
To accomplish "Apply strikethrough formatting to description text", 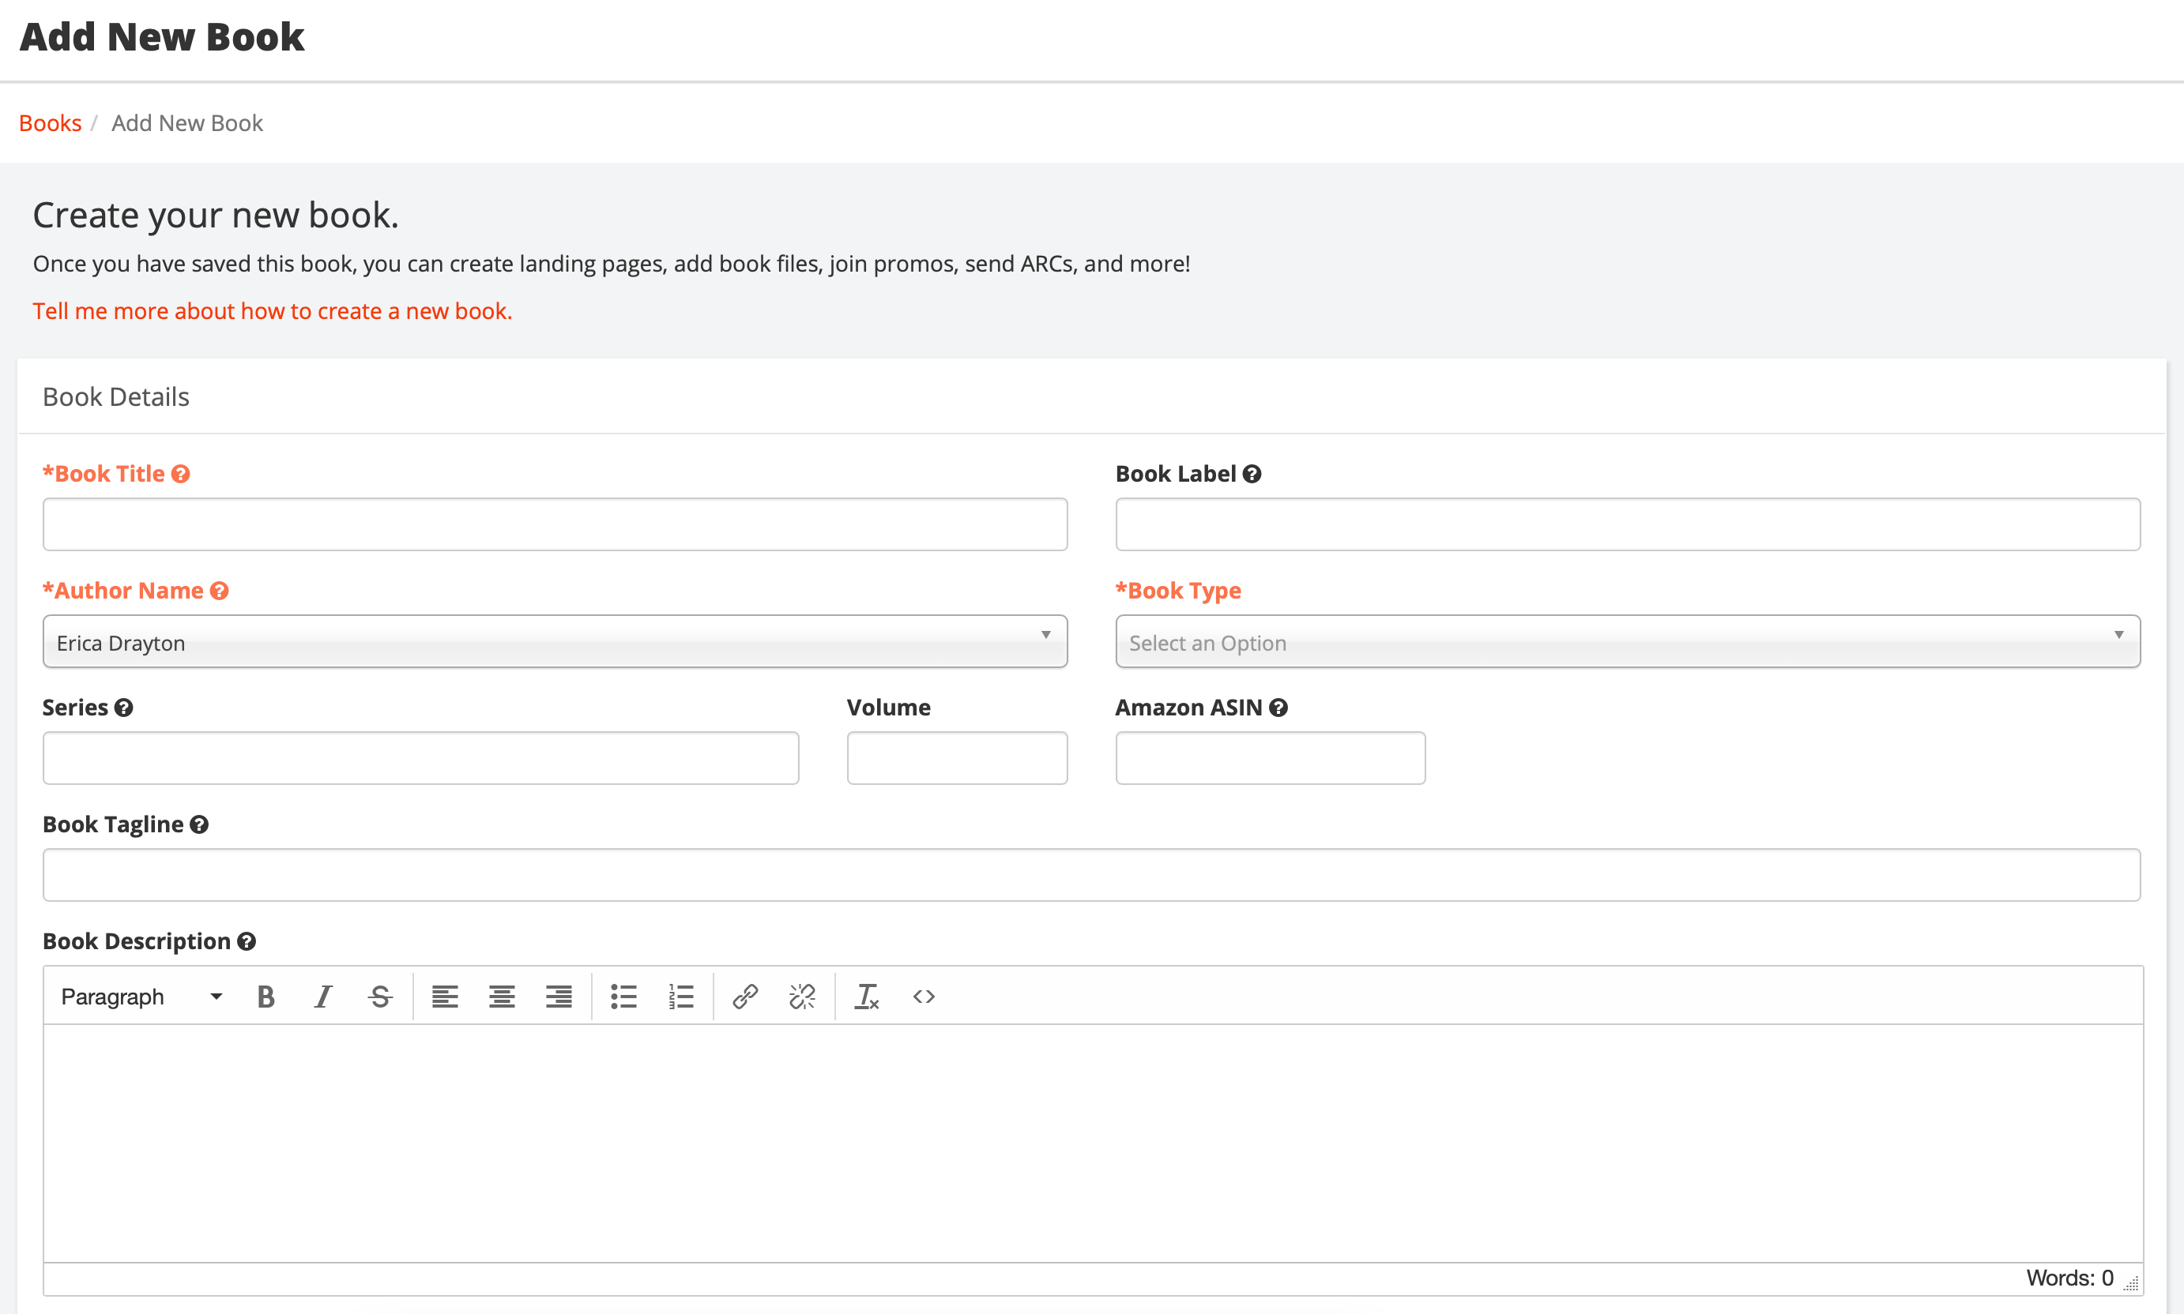I will [x=378, y=995].
